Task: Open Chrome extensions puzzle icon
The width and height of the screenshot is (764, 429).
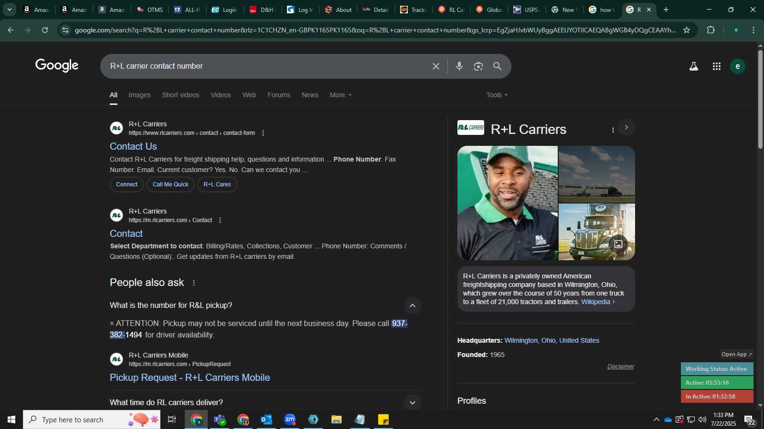Action: 711,30
